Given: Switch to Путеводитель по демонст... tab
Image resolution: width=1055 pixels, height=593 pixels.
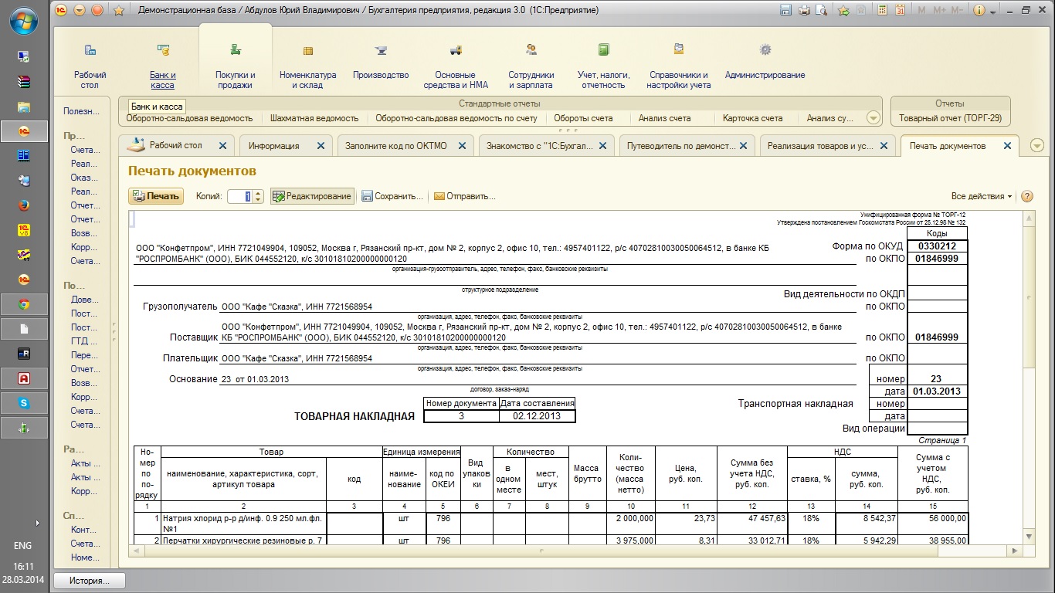Looking at the screenshot, I should [680, 145].
